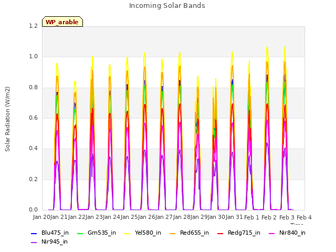Click the red Redg715_in legend swatch

pyautogui.click(x=220, y=233)
